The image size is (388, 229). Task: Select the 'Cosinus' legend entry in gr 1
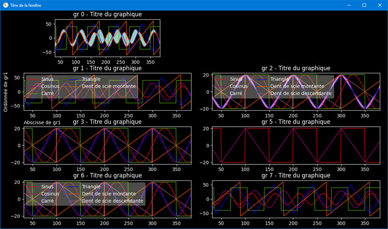(50, 86)
